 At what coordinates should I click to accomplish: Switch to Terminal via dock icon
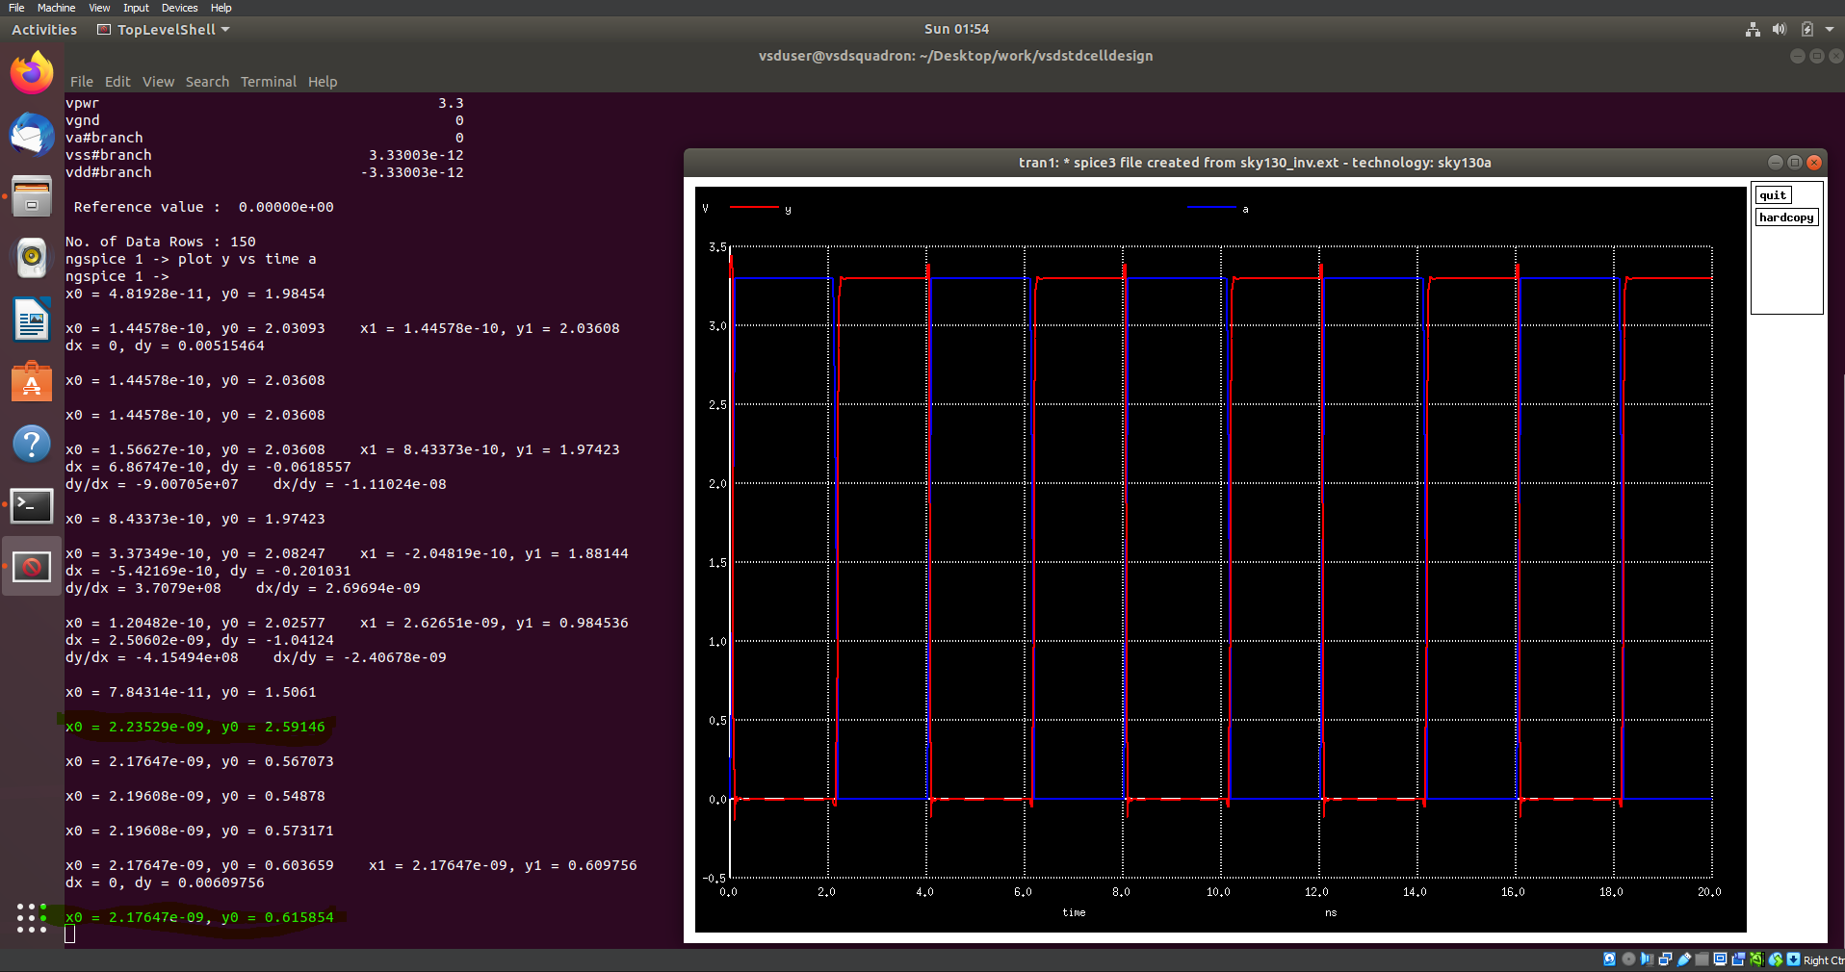tap(32, 505)
